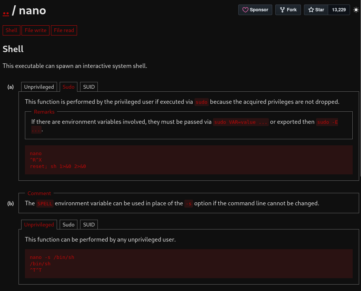Toggle the light/dark theme sun icon

click(356, 10)
